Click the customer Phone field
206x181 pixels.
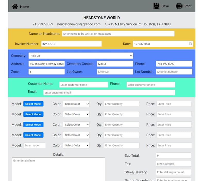point(151,85)
